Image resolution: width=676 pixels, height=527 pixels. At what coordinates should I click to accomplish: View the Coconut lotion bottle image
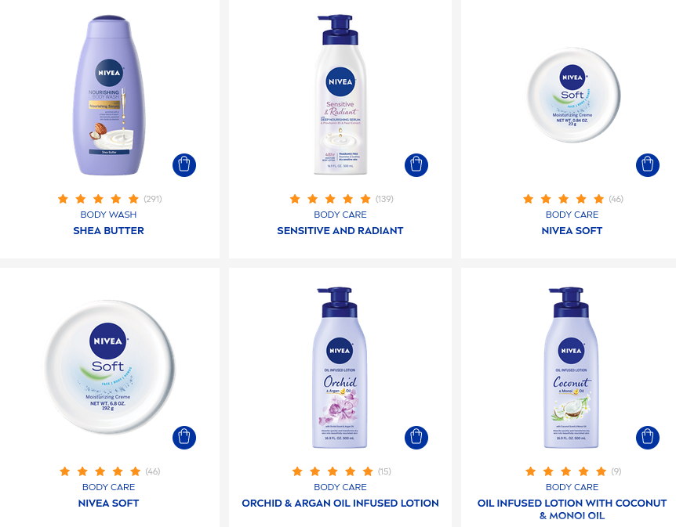[x=571, y=368]
